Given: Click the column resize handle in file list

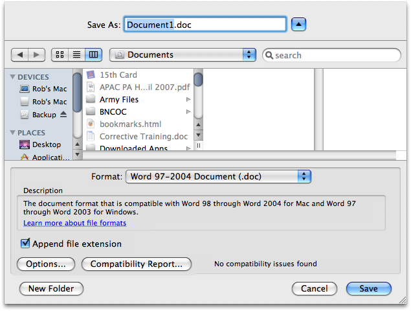Looking at the screenshot, I should point(199,145).
